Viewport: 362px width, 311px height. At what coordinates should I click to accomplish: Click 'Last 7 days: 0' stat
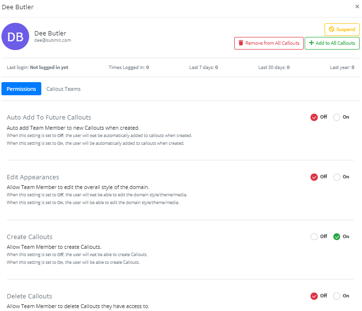[x=204, y=68]
